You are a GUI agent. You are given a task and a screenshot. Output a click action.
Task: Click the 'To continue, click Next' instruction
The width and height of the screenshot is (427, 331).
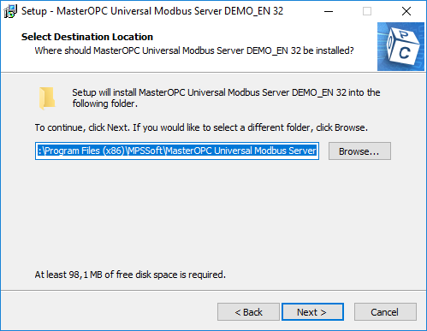(201, 127)
